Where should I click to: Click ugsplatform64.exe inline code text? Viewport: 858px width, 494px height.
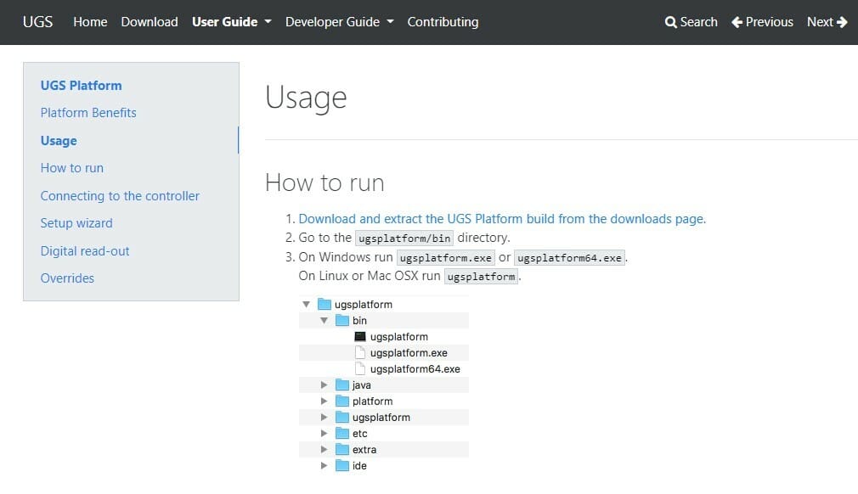(x=569, y=257)
